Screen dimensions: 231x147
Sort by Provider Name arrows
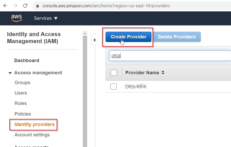click(163, 73)
